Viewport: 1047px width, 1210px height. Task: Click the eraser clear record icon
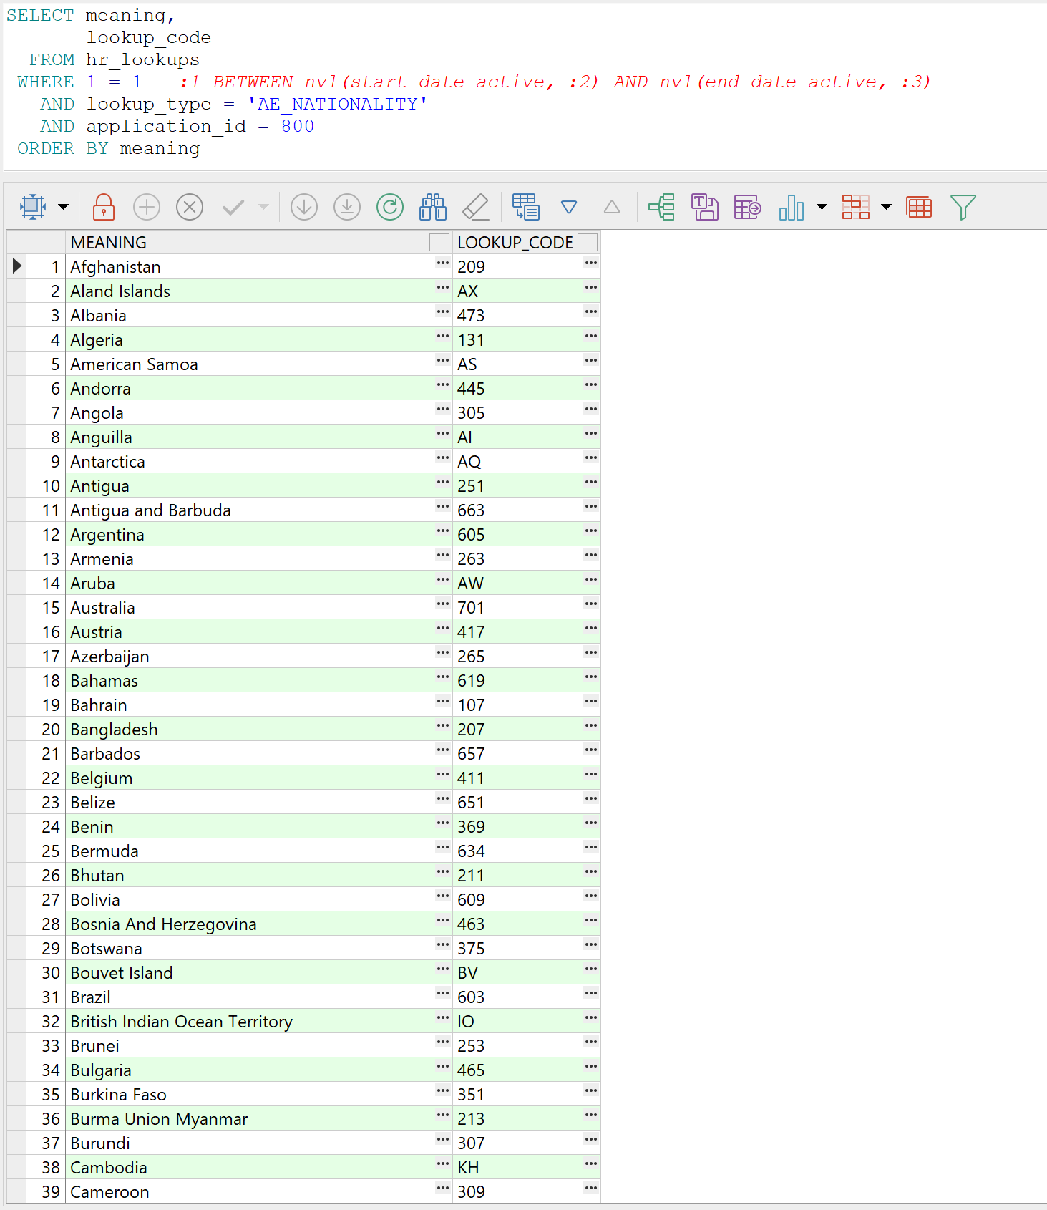[476, 208]
